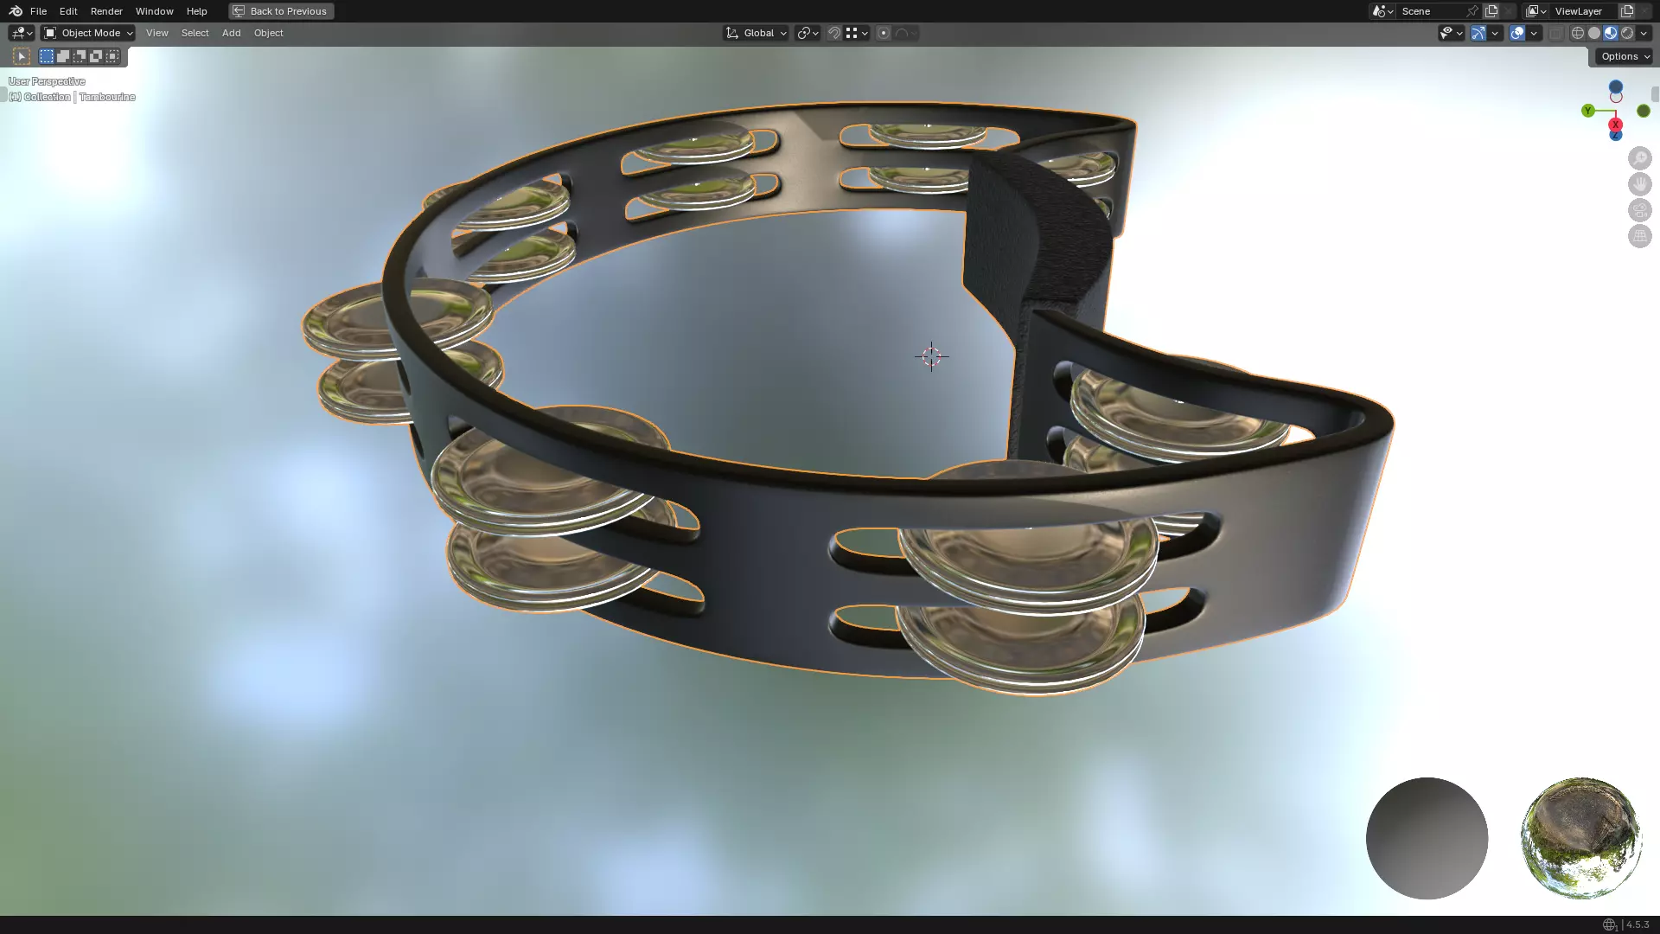Toggle viewport overlays off

[1517, 33]
